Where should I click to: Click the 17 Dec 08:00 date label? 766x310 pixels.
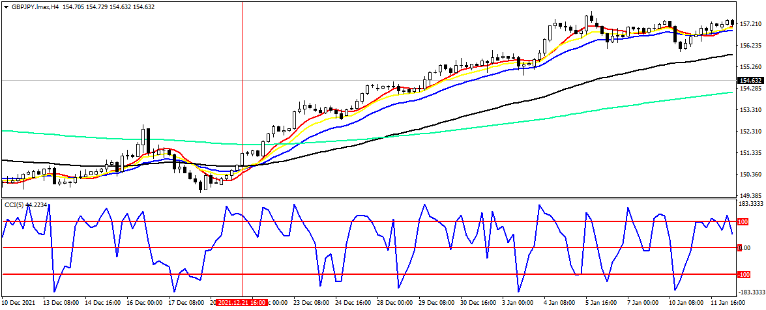pos(186,303)
